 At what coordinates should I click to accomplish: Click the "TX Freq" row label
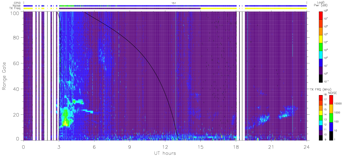[x=14, y=8]
